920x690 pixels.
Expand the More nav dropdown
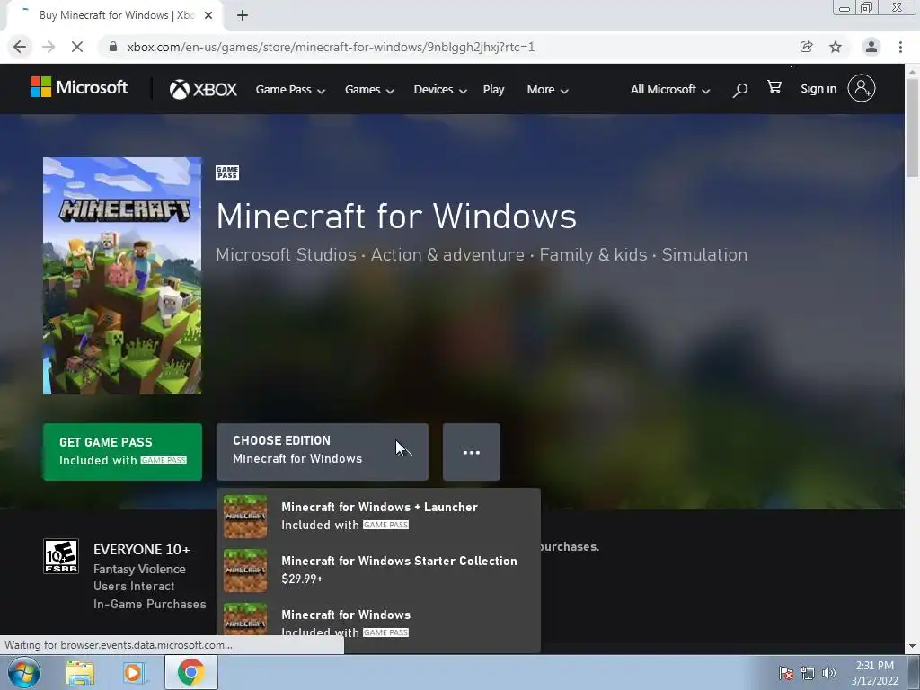(x=548, y=90)
